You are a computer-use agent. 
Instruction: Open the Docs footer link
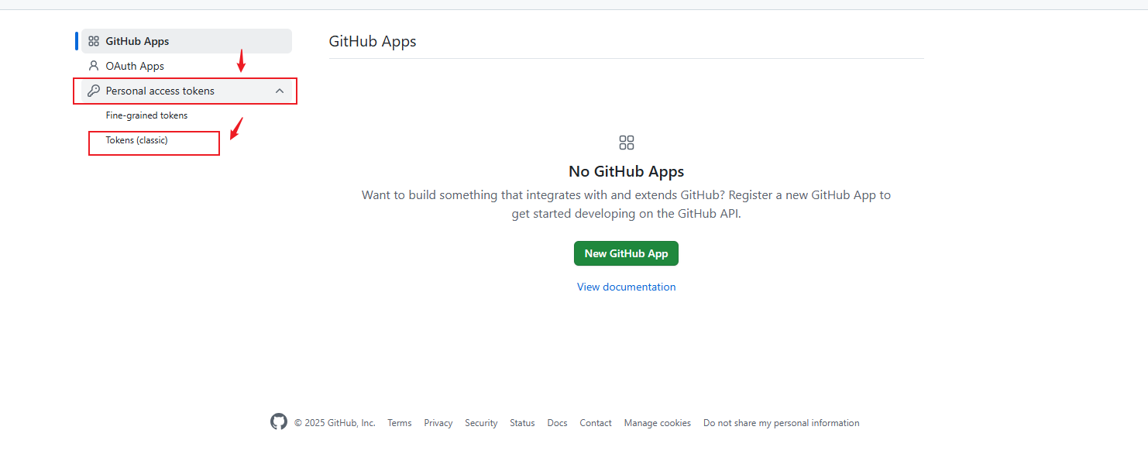click(557, 423)
